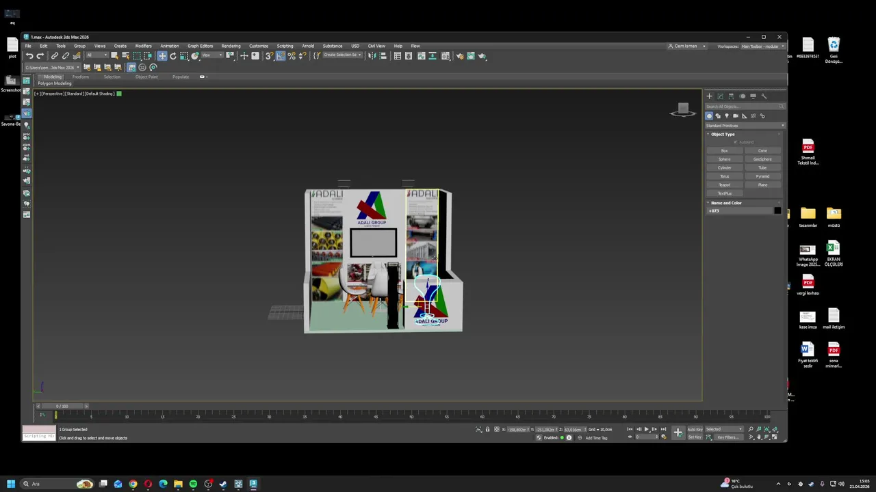This screenshot has width=876, height=492.
Task: Open the Windows Start menu
Action: pos(10,484)
